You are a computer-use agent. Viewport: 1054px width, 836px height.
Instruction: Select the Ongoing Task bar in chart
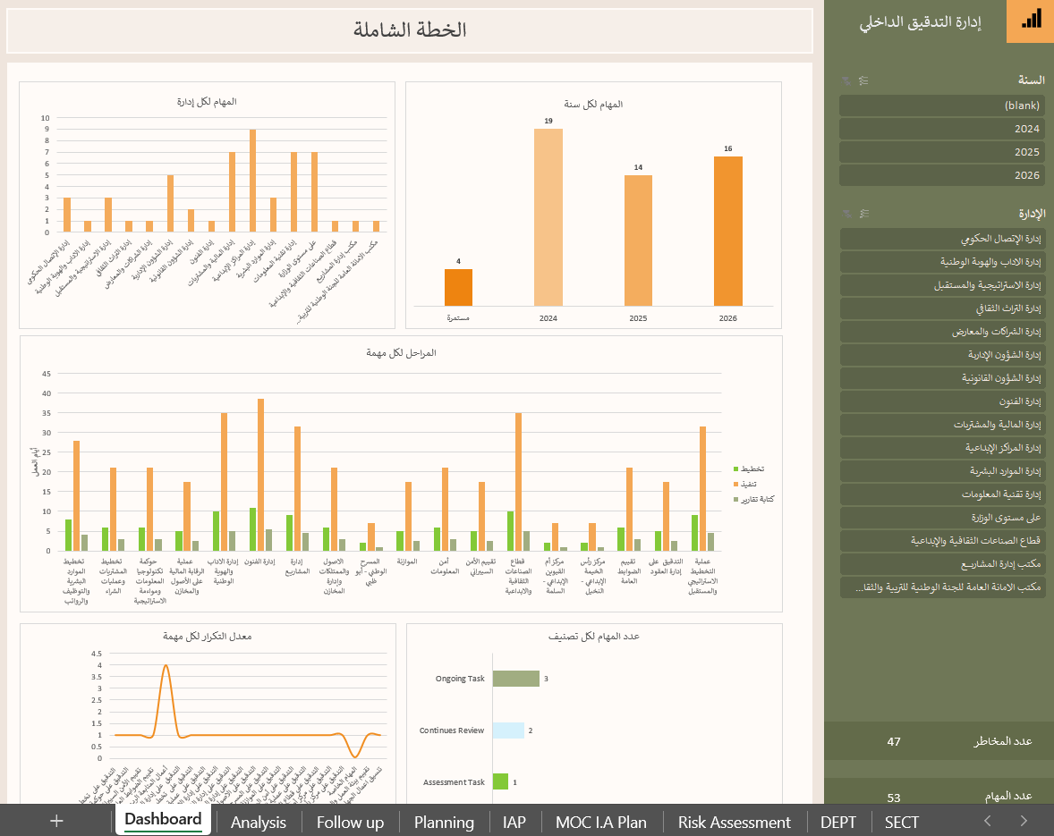coord(515,679)
